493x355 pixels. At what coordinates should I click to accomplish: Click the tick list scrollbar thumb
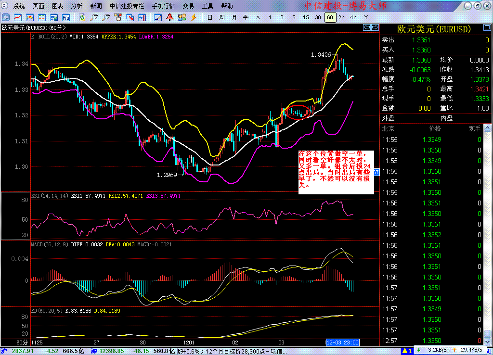point(487,334)
